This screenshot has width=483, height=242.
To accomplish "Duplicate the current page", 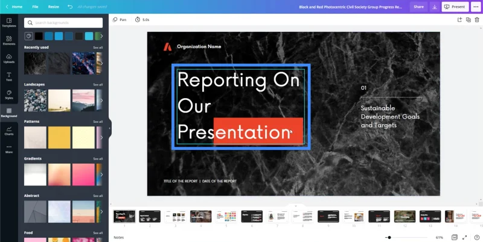I will click(x=469, y=20).
